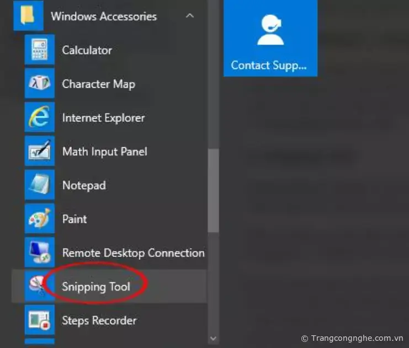Image resolution: width=409 pixels, height=348 pixels.
Task: Select the Character Map text label
Action: pos(98,84)
